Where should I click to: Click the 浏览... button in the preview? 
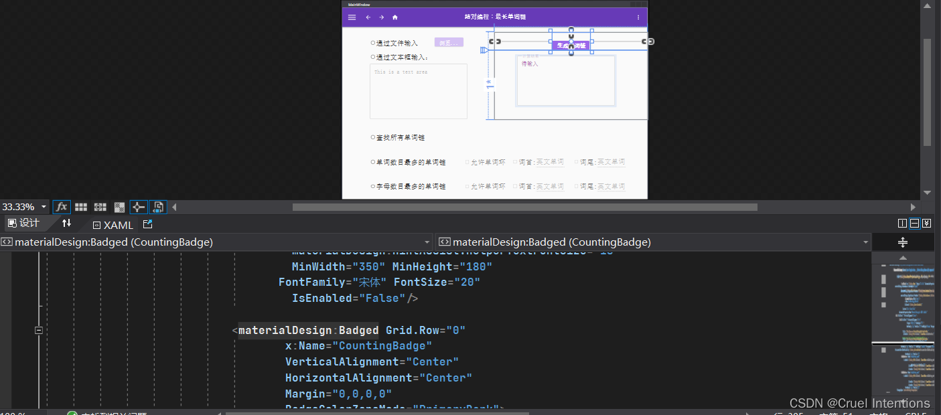(x=449, y=42)
